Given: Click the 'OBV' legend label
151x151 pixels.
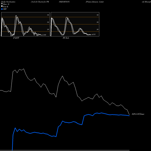Looking at the screenshot, I should point(5,9).
